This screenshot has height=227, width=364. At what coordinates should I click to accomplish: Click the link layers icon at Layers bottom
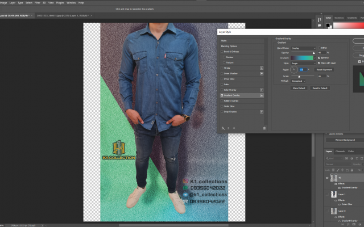pos(342,224)
